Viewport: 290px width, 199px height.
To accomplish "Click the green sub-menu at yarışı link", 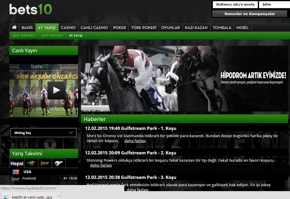I will pyautogui.click(x=76, y=35).
